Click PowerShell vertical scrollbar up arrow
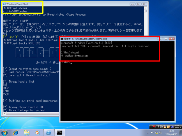Screen dimensions: 182x136 [146, 8]
